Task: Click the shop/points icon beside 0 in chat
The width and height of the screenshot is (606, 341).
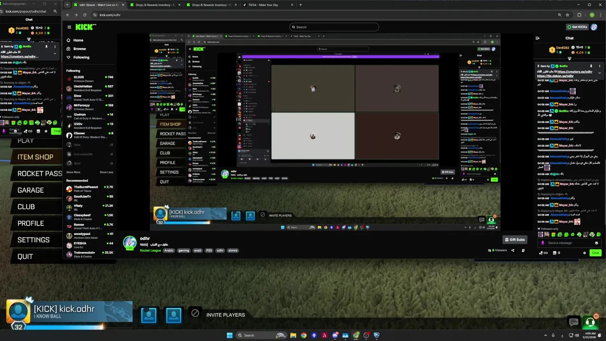Action: point(554,253)
